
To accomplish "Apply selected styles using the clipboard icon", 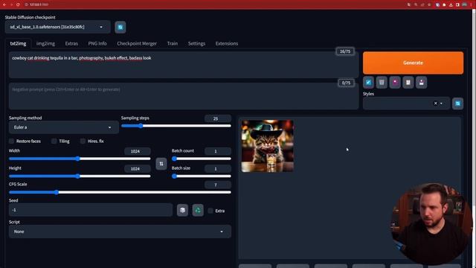I will 408,83.
